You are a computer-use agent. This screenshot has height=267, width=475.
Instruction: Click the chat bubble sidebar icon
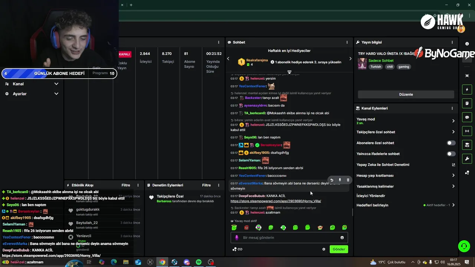(467, 117)
